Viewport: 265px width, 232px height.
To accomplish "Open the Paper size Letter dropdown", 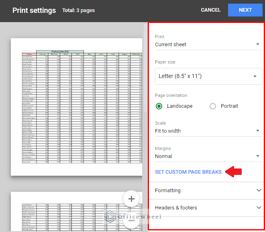I will [208, 76].
